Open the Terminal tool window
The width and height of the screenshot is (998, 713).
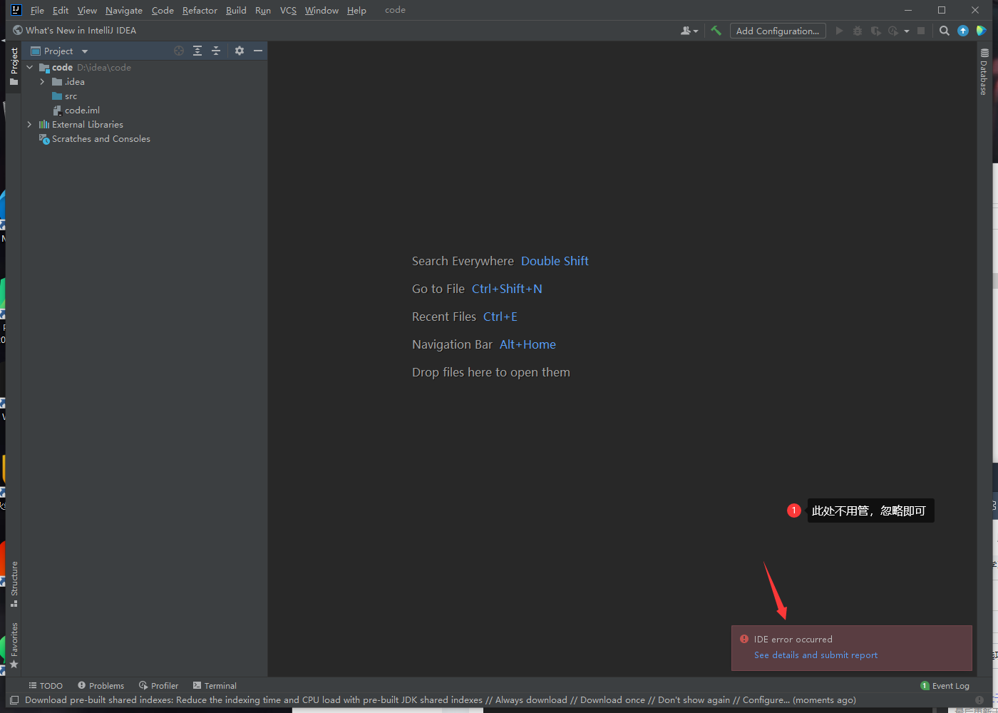tap(215, 686)
